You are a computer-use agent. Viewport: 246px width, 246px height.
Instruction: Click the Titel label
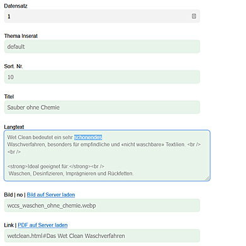point(9,97)
